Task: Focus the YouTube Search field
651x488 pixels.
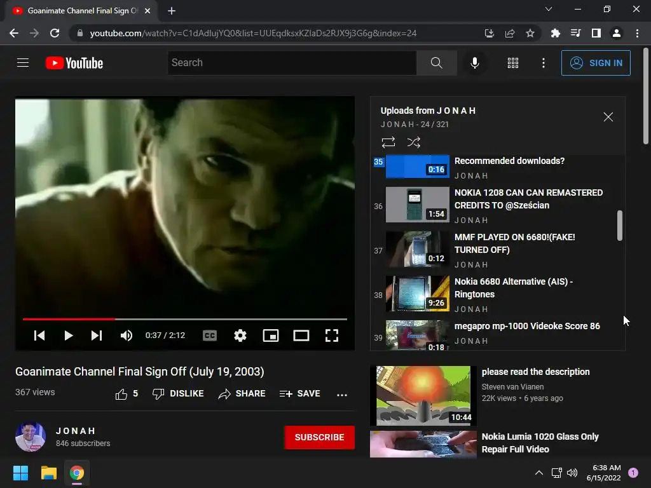Action: [292, 63]
